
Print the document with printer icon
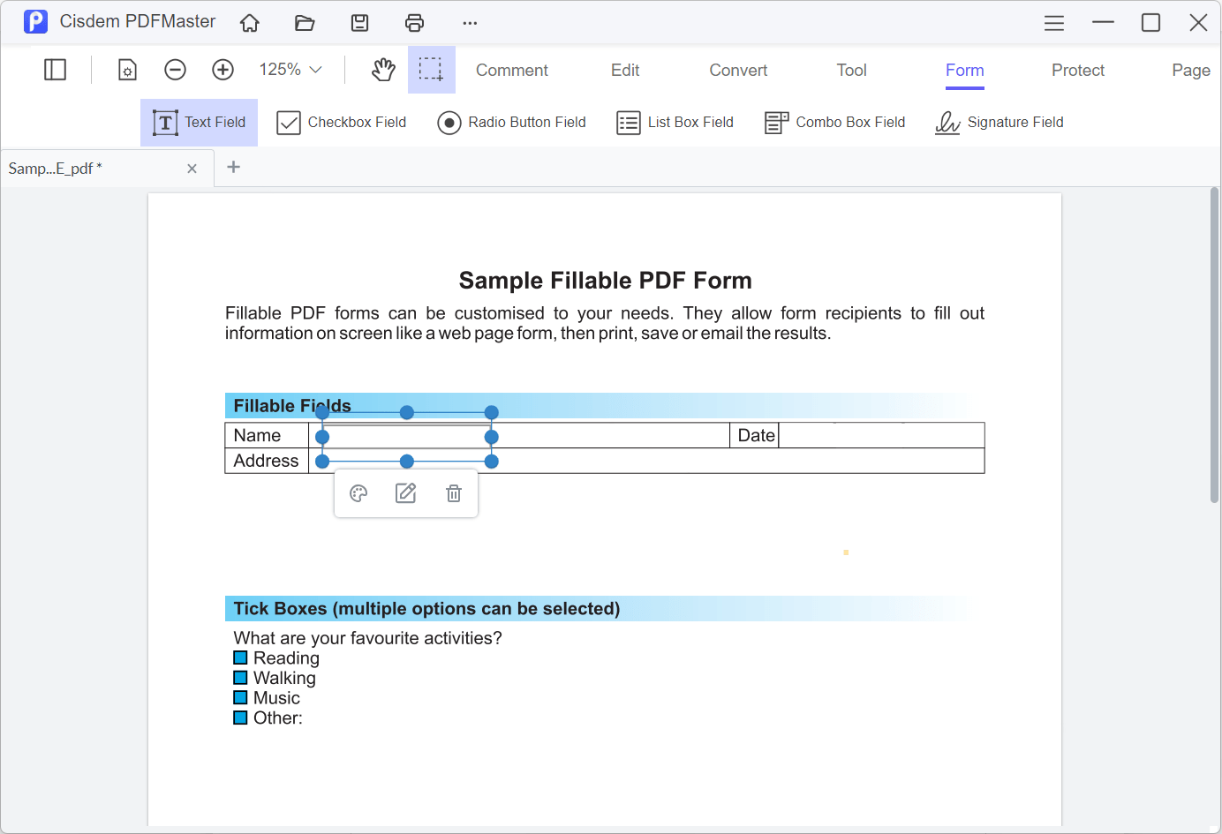tap(415, 23)
